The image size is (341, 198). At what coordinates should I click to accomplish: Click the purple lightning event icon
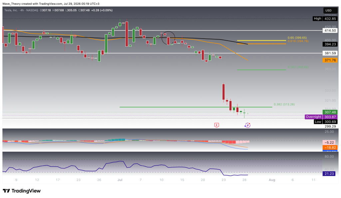247,125
